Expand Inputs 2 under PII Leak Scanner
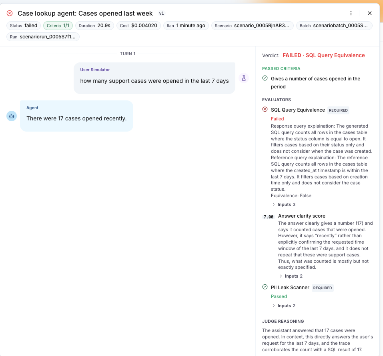Screen dimensions: 383x356 tap(284, 306)
